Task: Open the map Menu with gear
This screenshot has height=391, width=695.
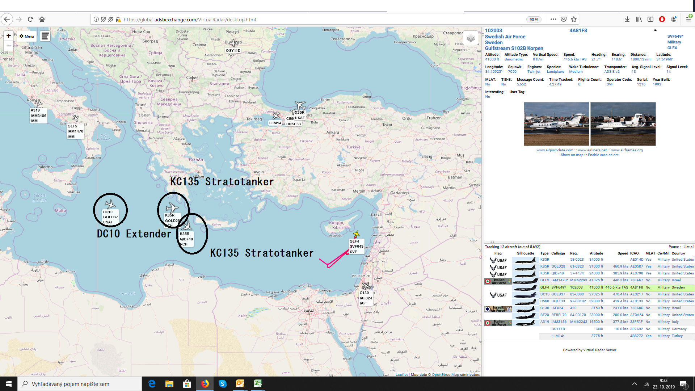Action: tap(27, 36)
